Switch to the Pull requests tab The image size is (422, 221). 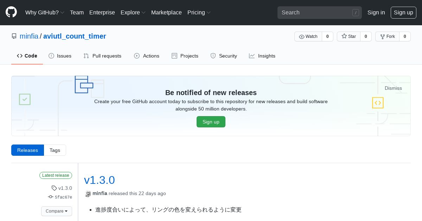[102, 56]
